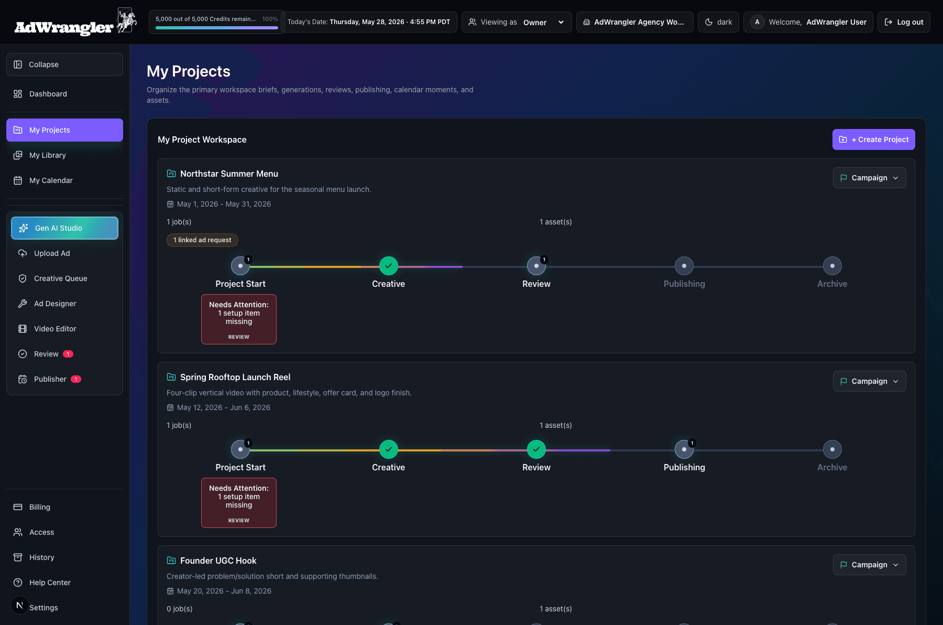This screenshot has height=625, width=943.
Task: Click Northstar's Review stage node
Action: tap(536, 266)
